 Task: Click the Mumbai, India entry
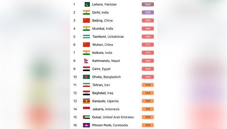tap(103, 28)
